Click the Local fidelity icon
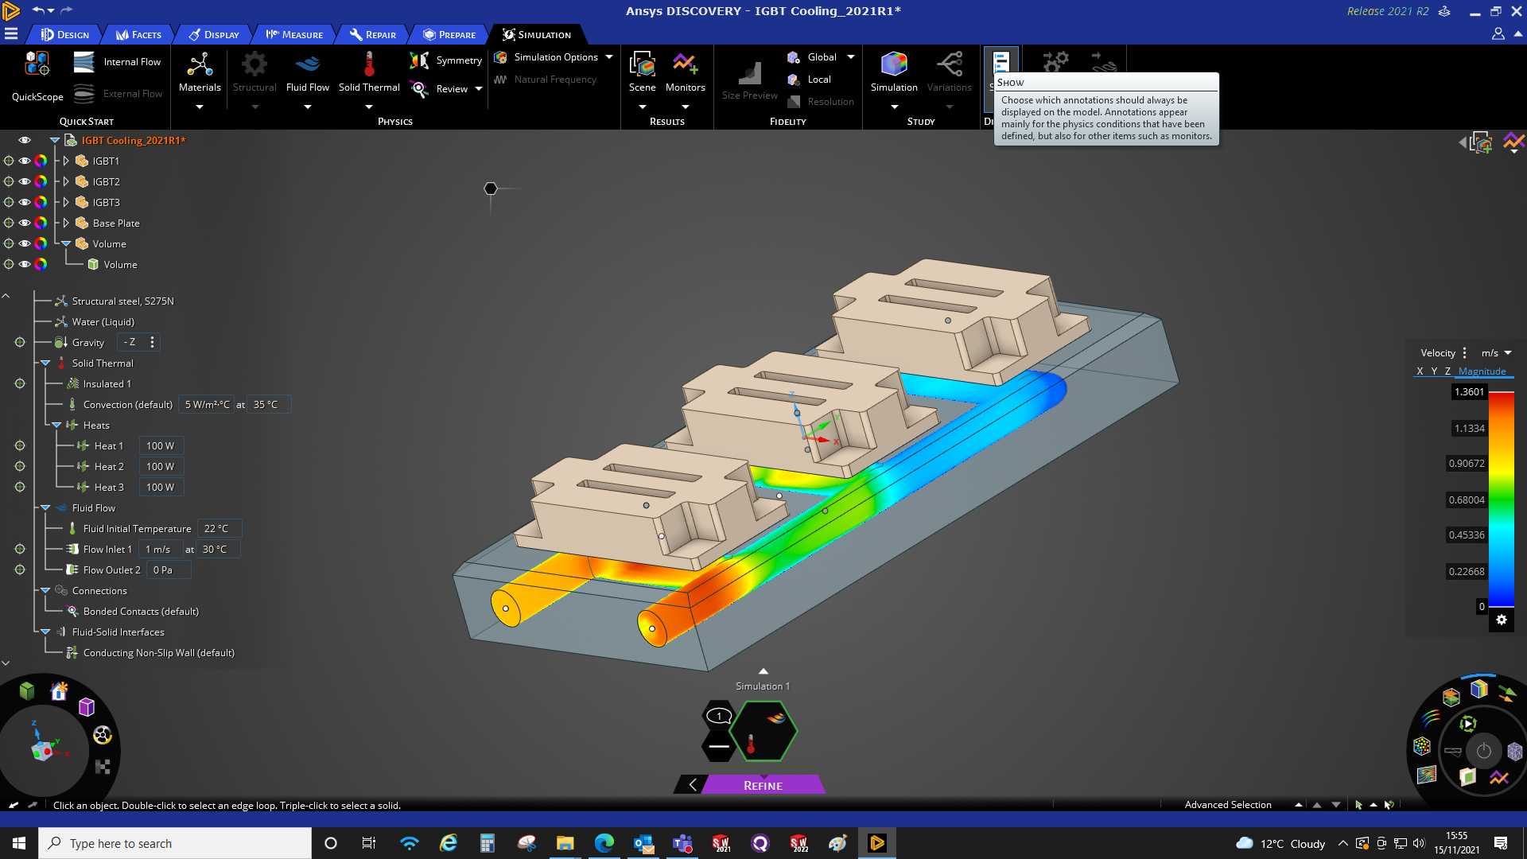Viewport: 1527px width, 859px height. point(793,80)
